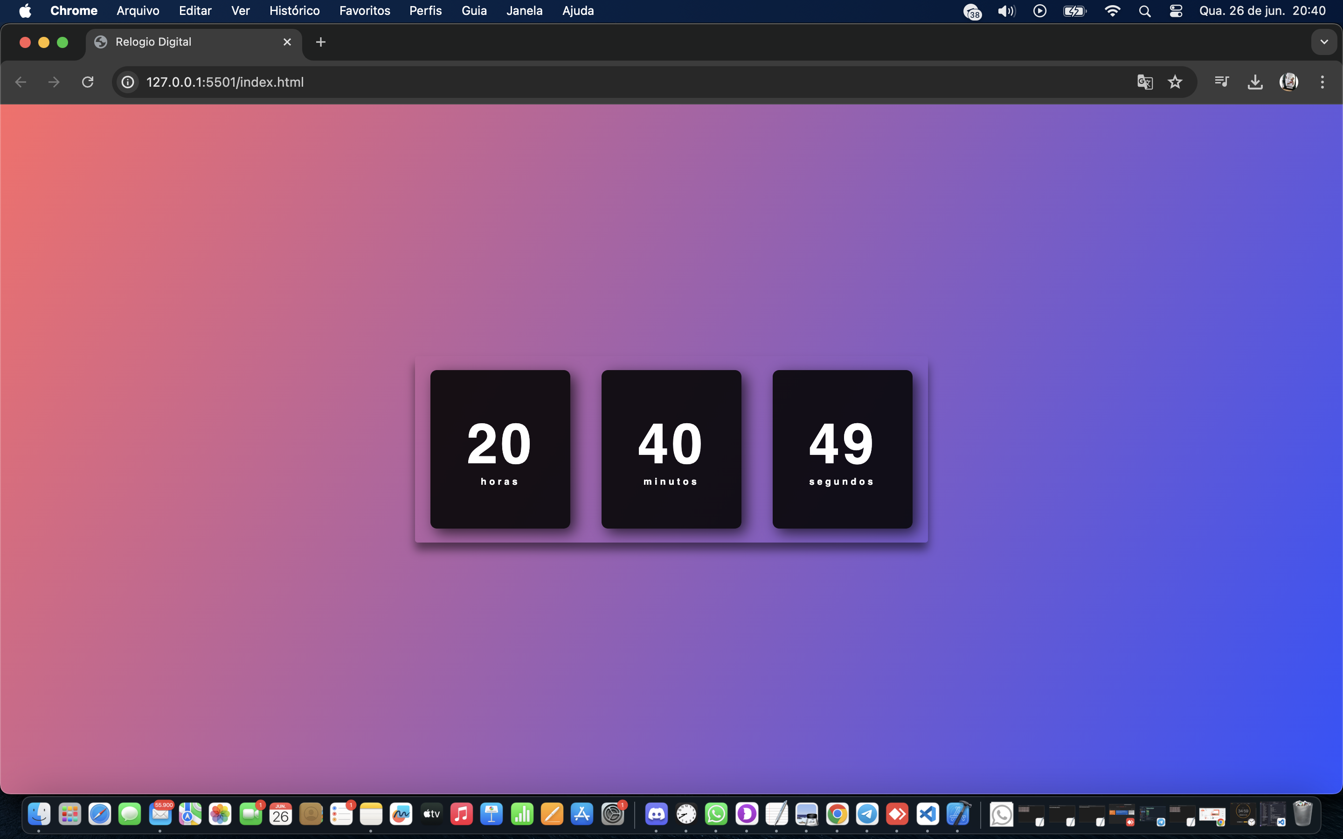1343x839 pixels.
Task: Open macOS Control Center toggle icon
Action: (1176, 11)
